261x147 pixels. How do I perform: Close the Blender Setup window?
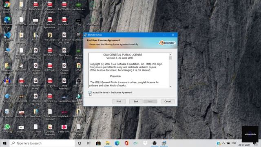pyautogui.click(x=173, y=35)
